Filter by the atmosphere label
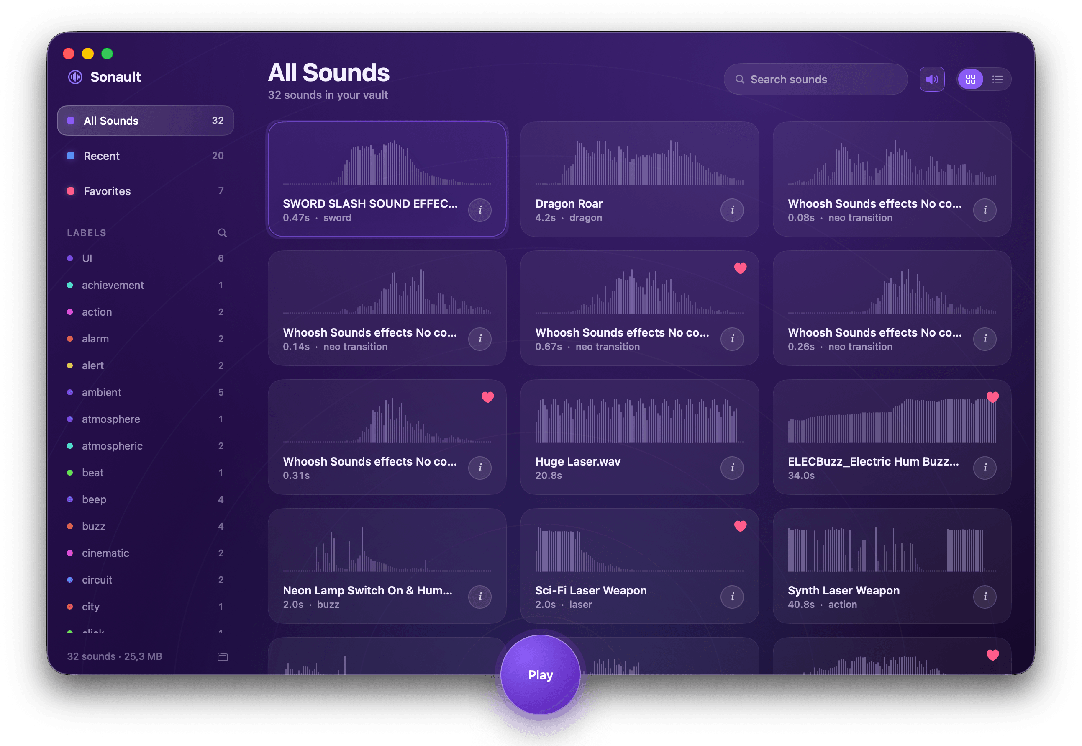Screen dimensions: 1082x746 [145, 419]
